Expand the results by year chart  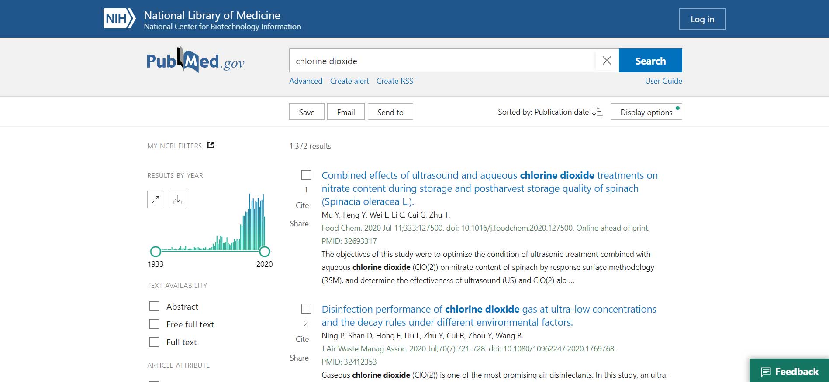coord(155,200)
